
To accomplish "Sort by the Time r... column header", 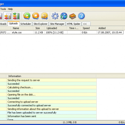I will (x=74, y=28).
